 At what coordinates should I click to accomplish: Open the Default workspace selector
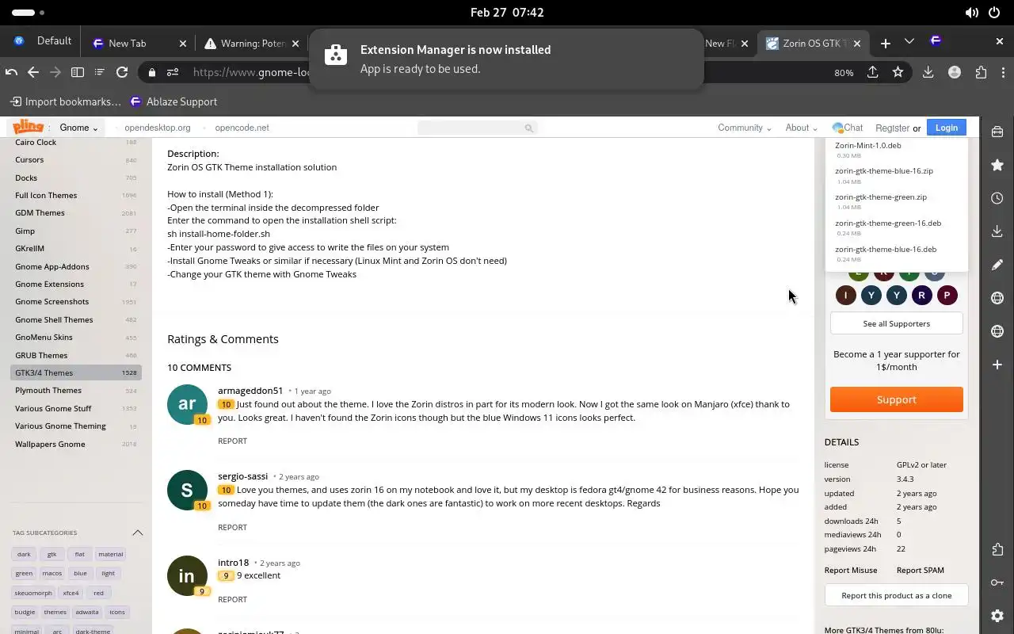point(43,41)
